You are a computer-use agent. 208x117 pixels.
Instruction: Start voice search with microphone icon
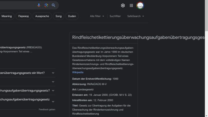point(39,5)
